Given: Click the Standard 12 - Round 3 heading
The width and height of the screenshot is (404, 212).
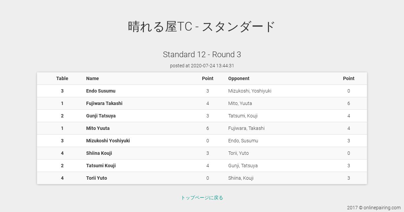Looking at the screenshot, I should [202, 55].
